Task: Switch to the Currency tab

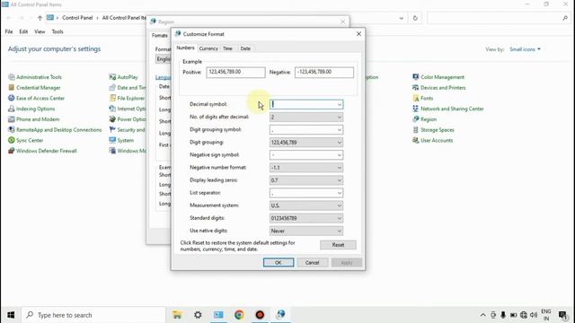Action: tap(208, 48)
